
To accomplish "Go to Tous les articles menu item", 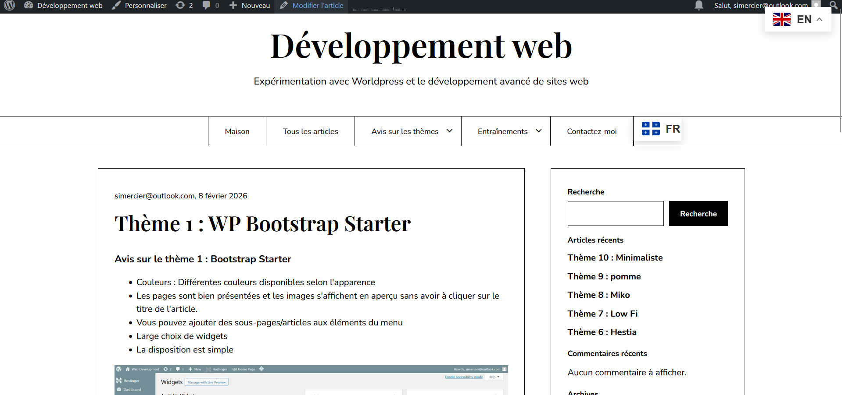I will click(310, 131).
